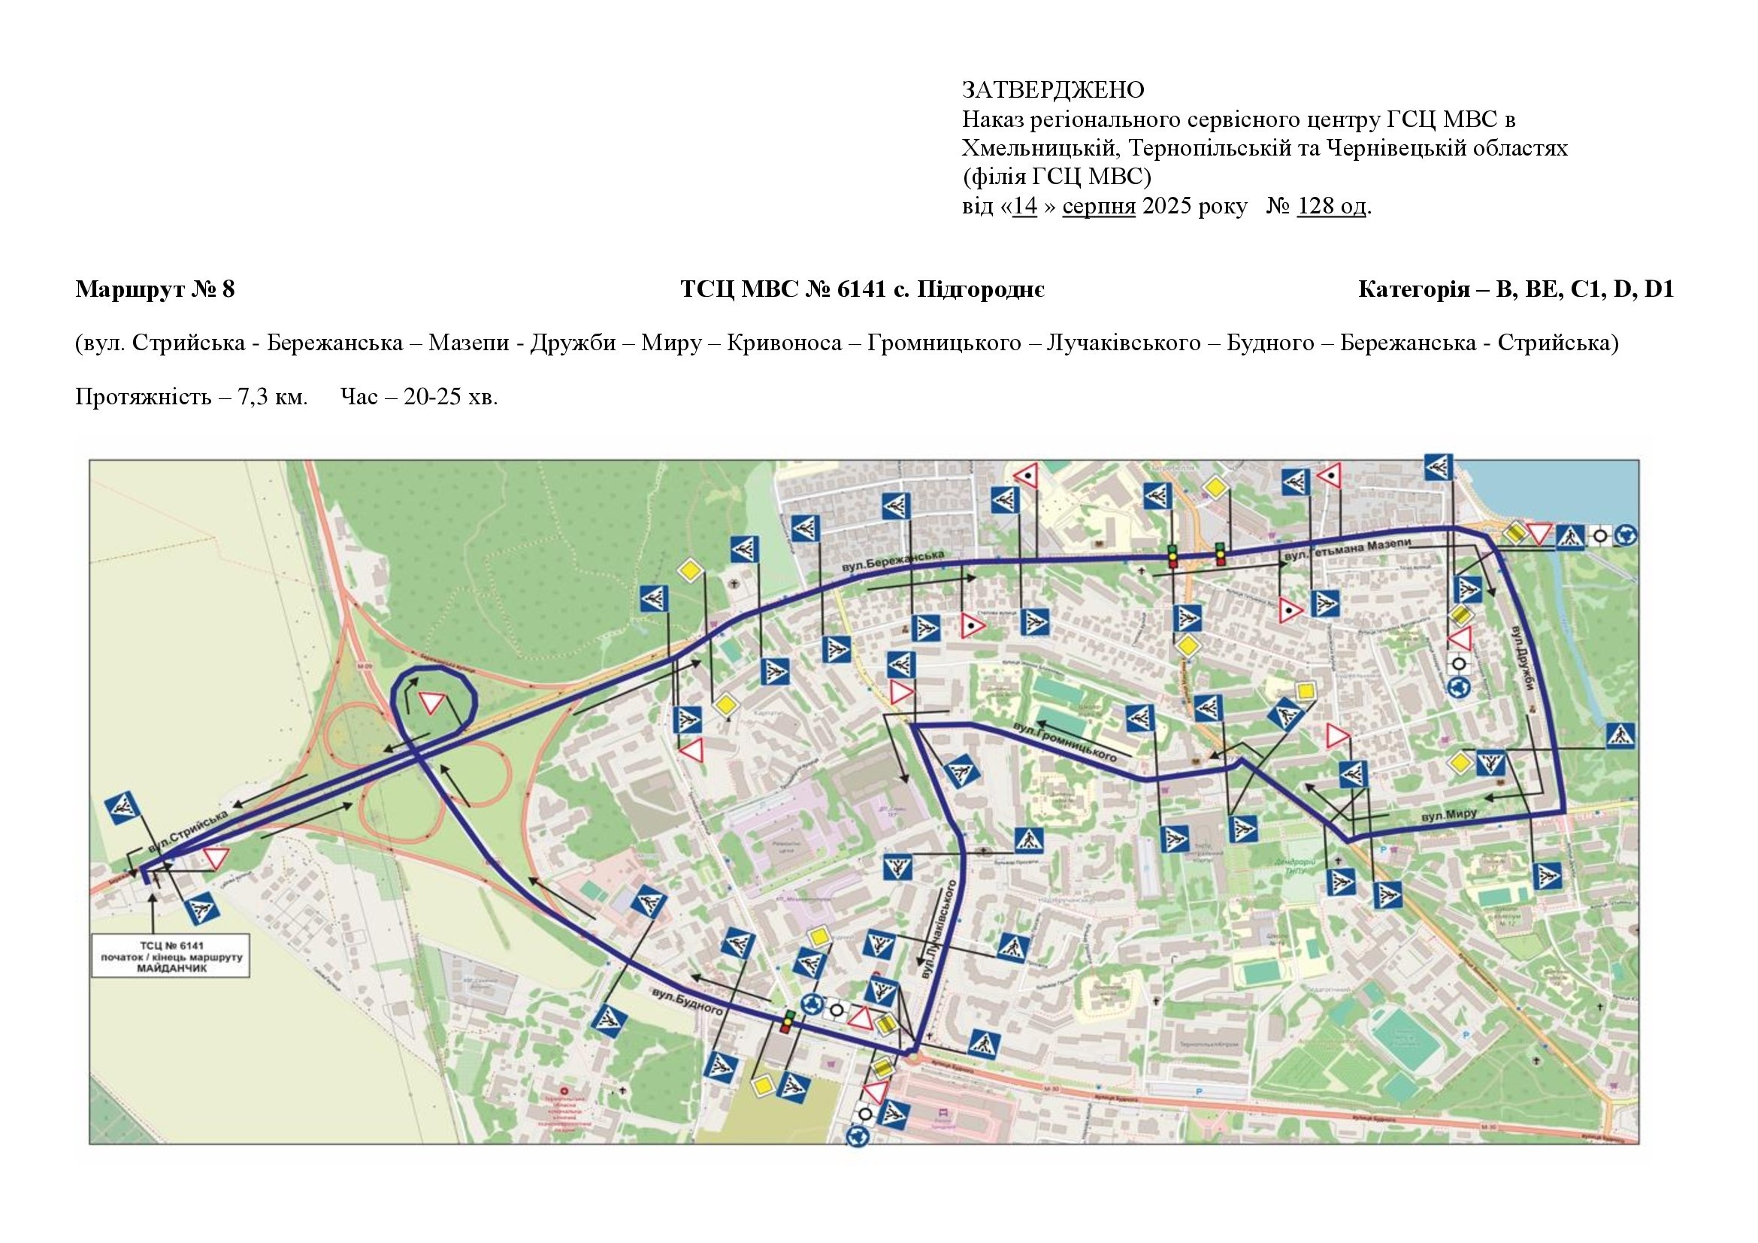This screenshot has height=1243, width=1758.
Task: Click the pedestrian crossing sign at the map's far right edge
Action: pyautogui.click(x=1620, y=737)
